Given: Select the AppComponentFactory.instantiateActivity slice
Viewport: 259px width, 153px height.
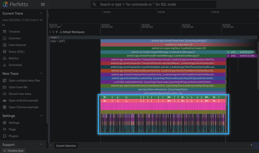Looking at the screenshot, I should pyautogui.click(x=163, y=86).
